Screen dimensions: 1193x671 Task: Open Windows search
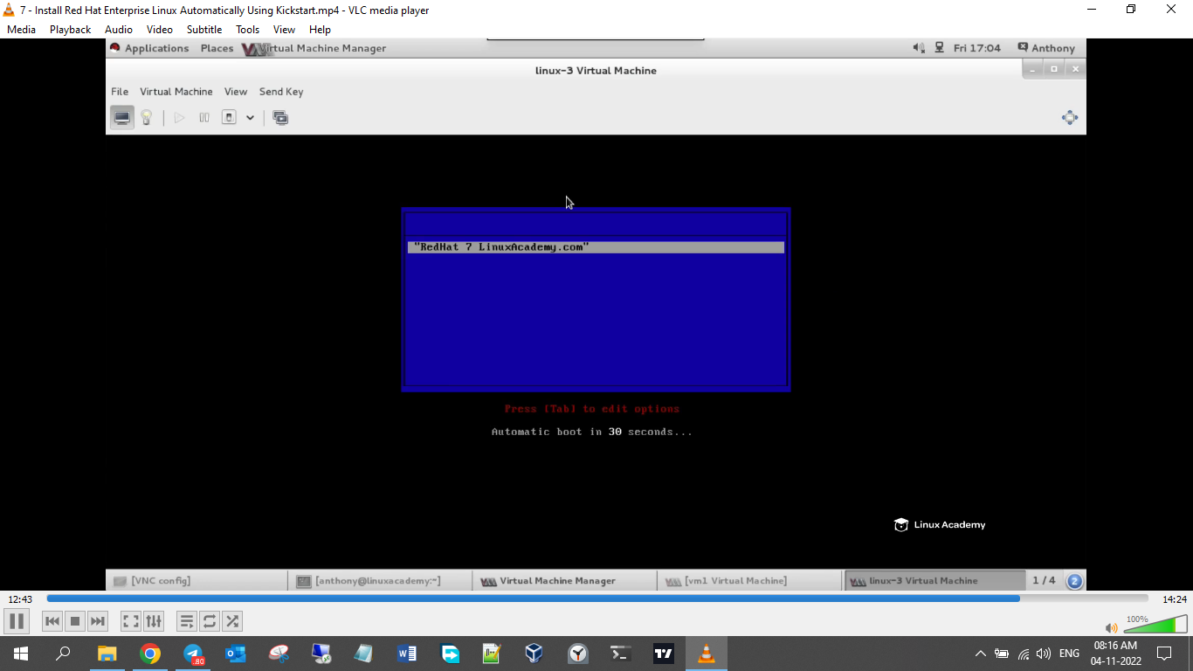tap(63, 654)
